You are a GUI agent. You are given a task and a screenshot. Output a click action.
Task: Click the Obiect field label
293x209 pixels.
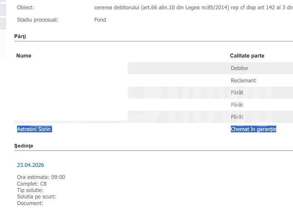[26, 8]
